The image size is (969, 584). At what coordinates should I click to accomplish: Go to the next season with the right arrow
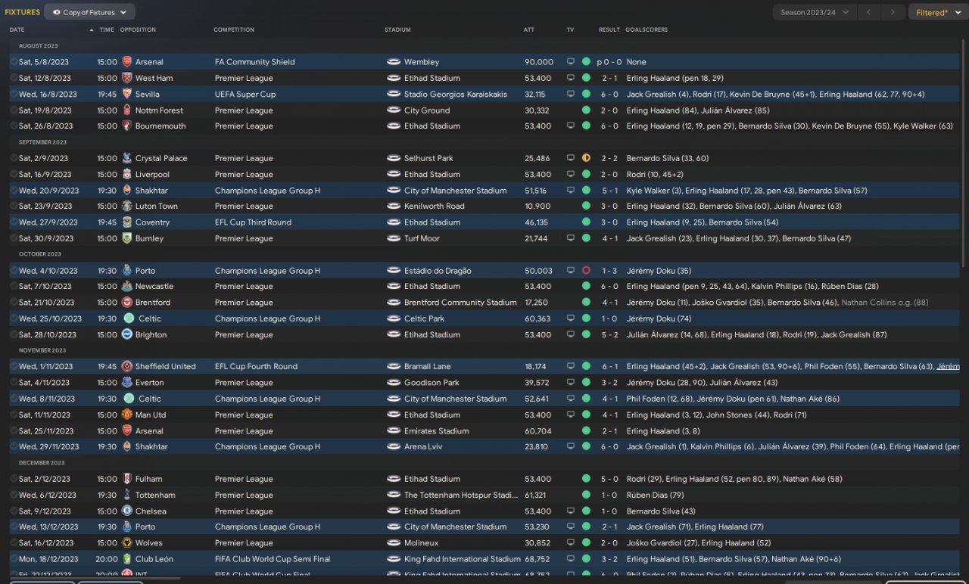[x=893, y=12]
